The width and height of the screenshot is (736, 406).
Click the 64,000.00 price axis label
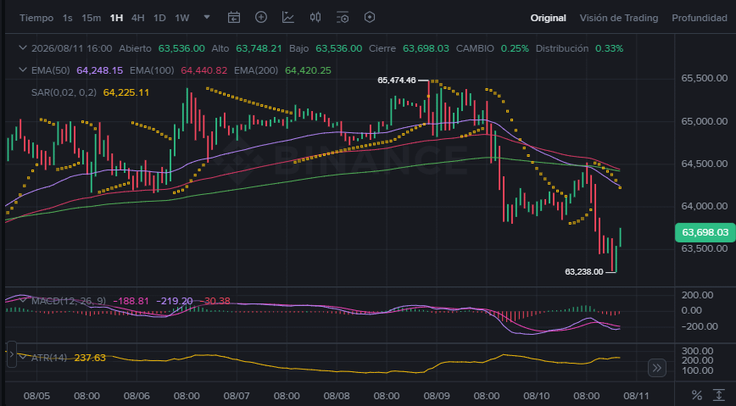(x=704, y=206)
